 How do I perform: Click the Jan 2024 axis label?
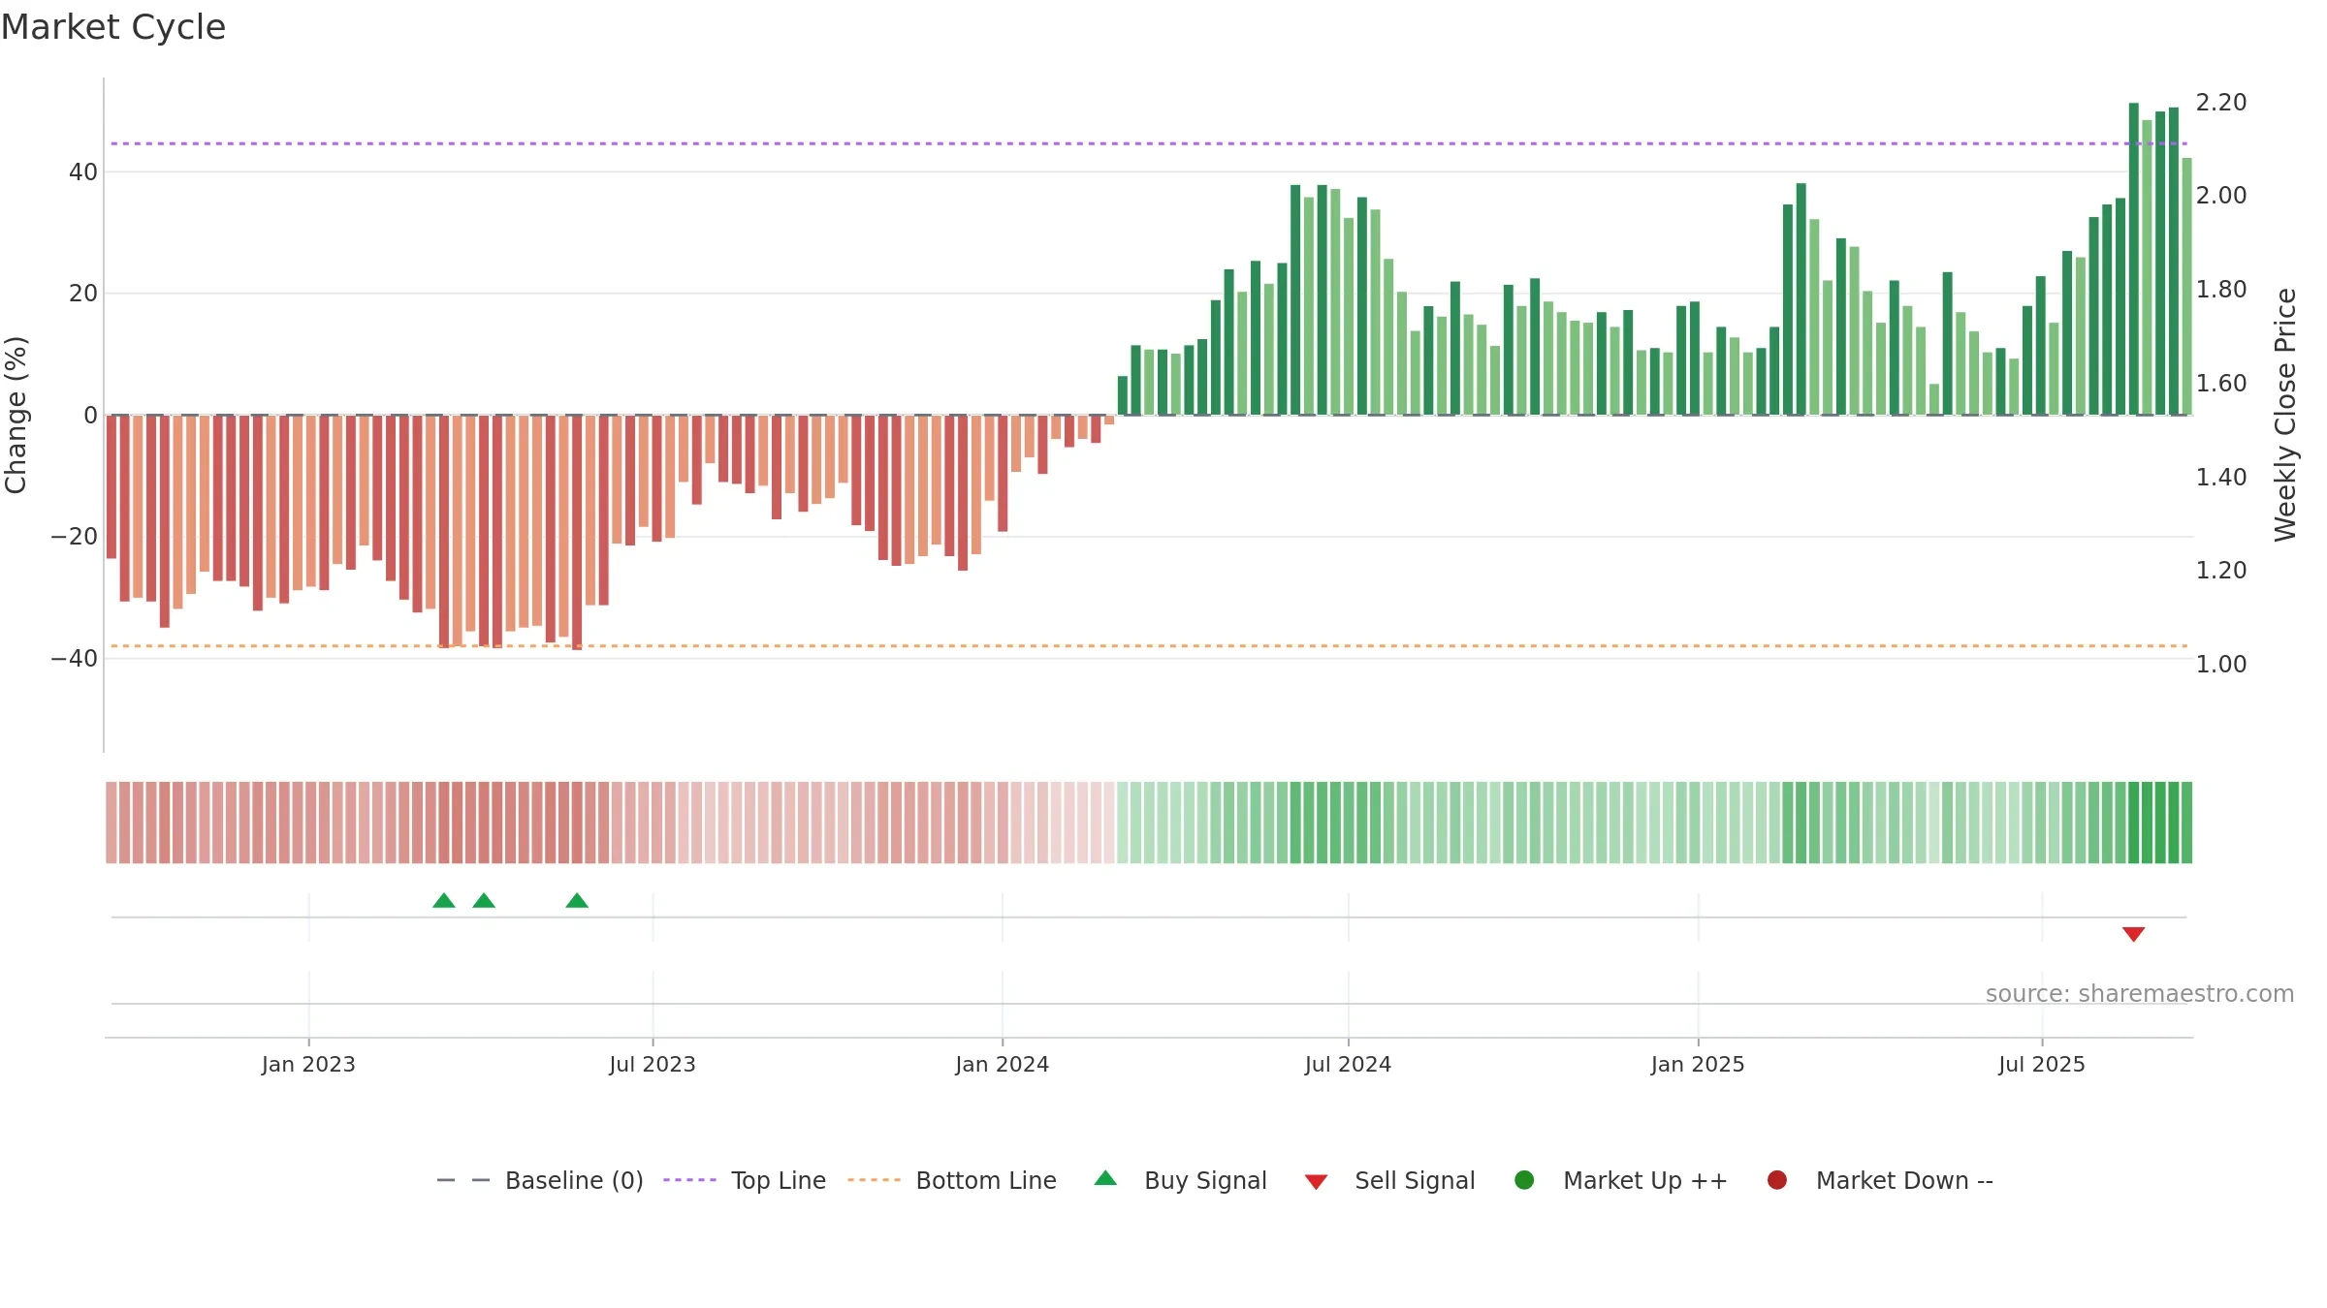coord(1003,1065)
